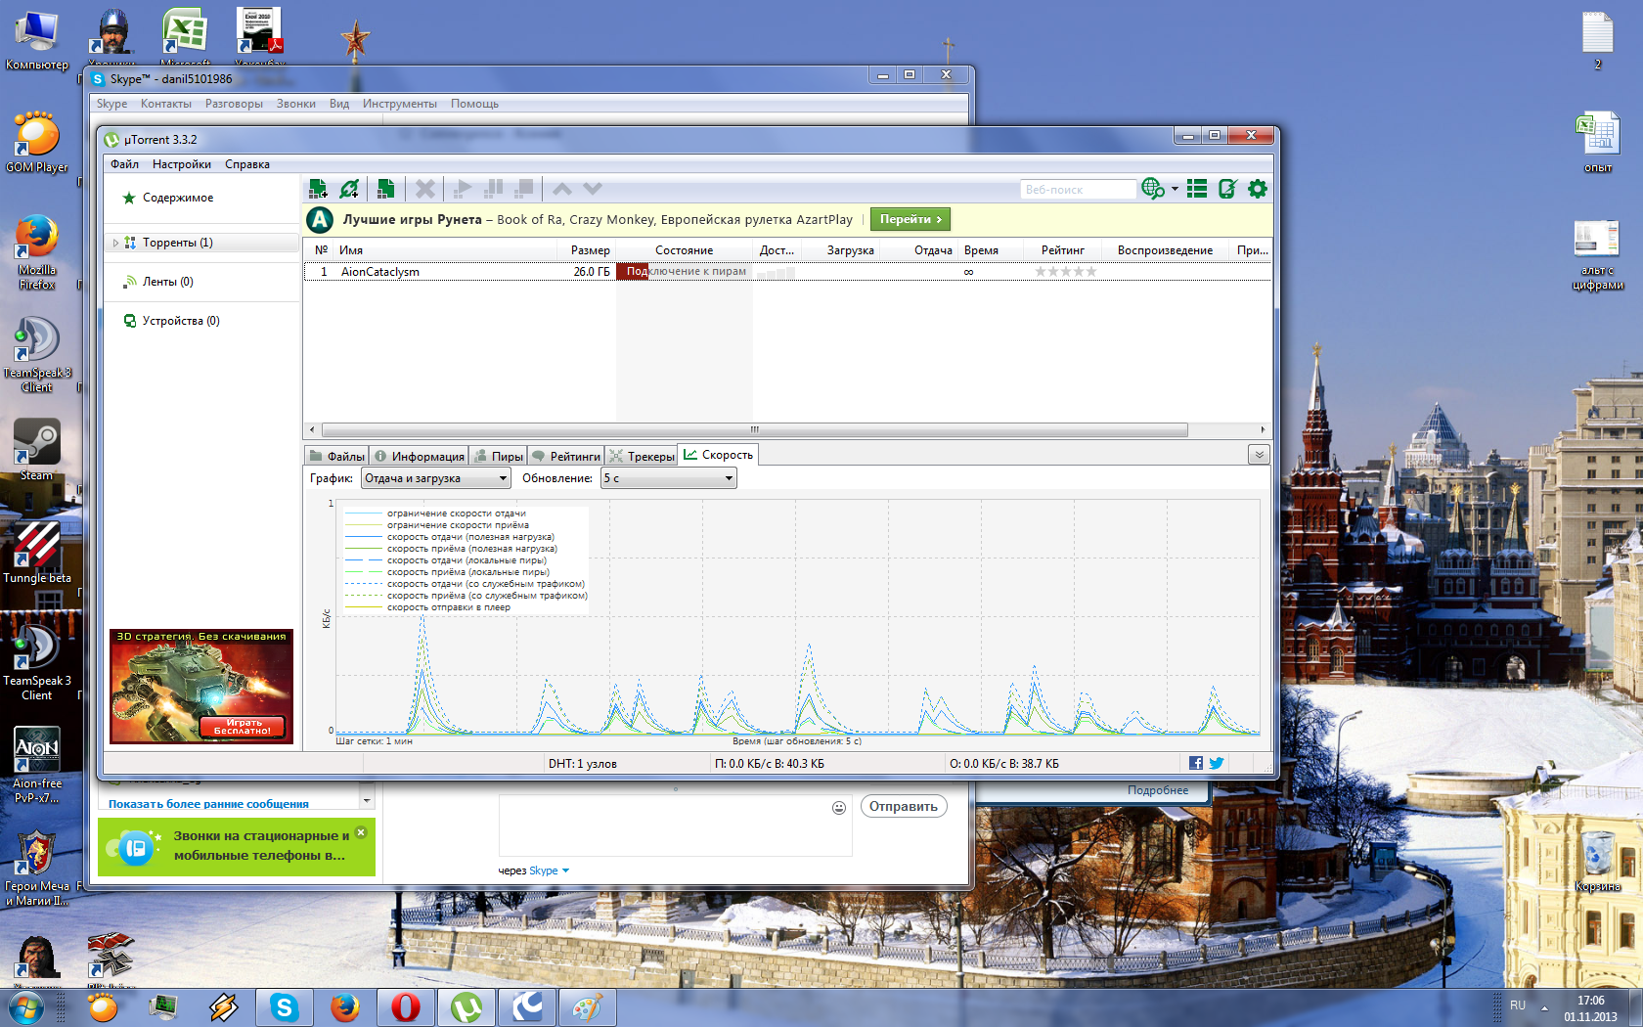Move torrent up the queue

tap(561, 189)
